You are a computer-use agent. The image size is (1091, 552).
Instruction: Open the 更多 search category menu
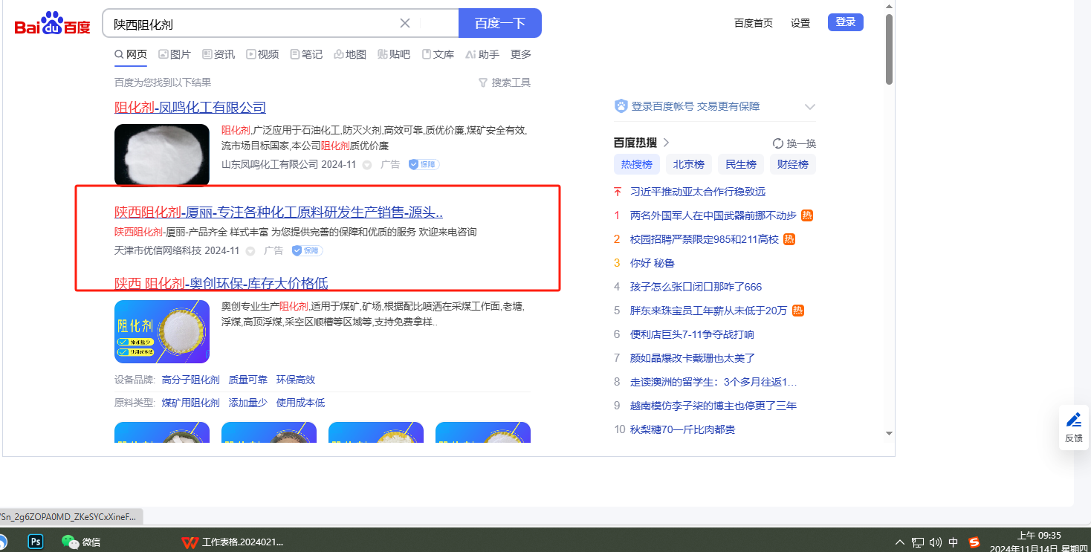coord(521,54)
